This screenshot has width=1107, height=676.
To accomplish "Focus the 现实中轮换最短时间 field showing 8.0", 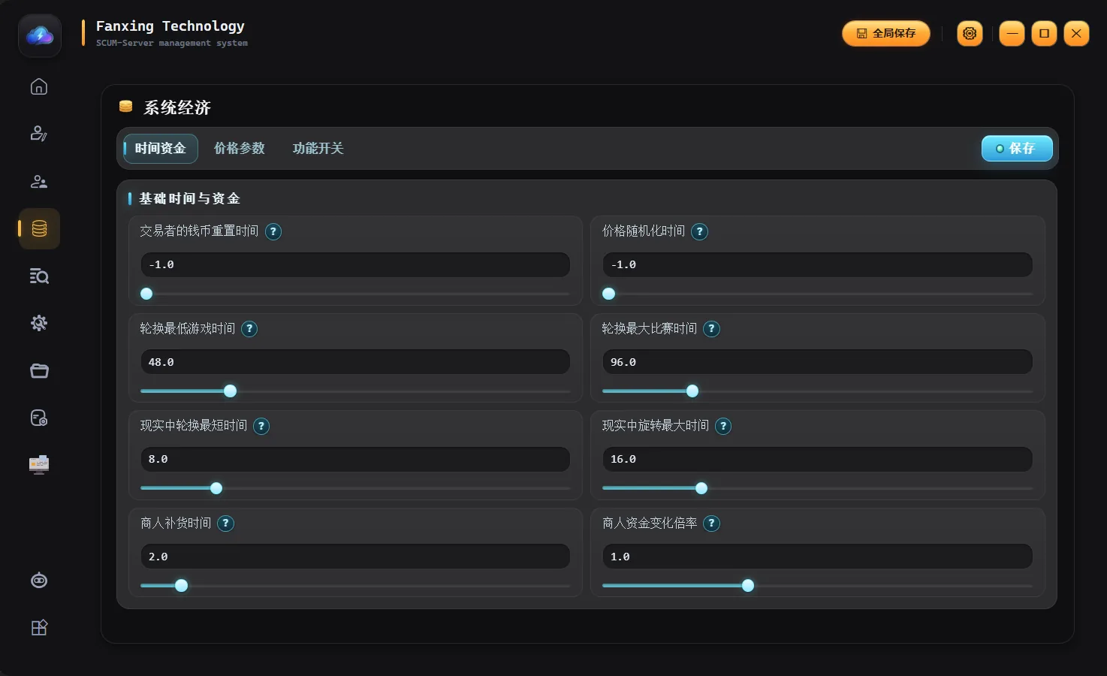I will coord(355,459).
